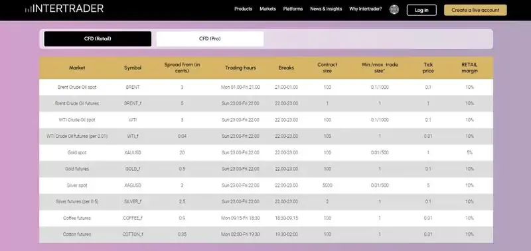
Task: Open the Platforms menu
Action: point(293,9)
